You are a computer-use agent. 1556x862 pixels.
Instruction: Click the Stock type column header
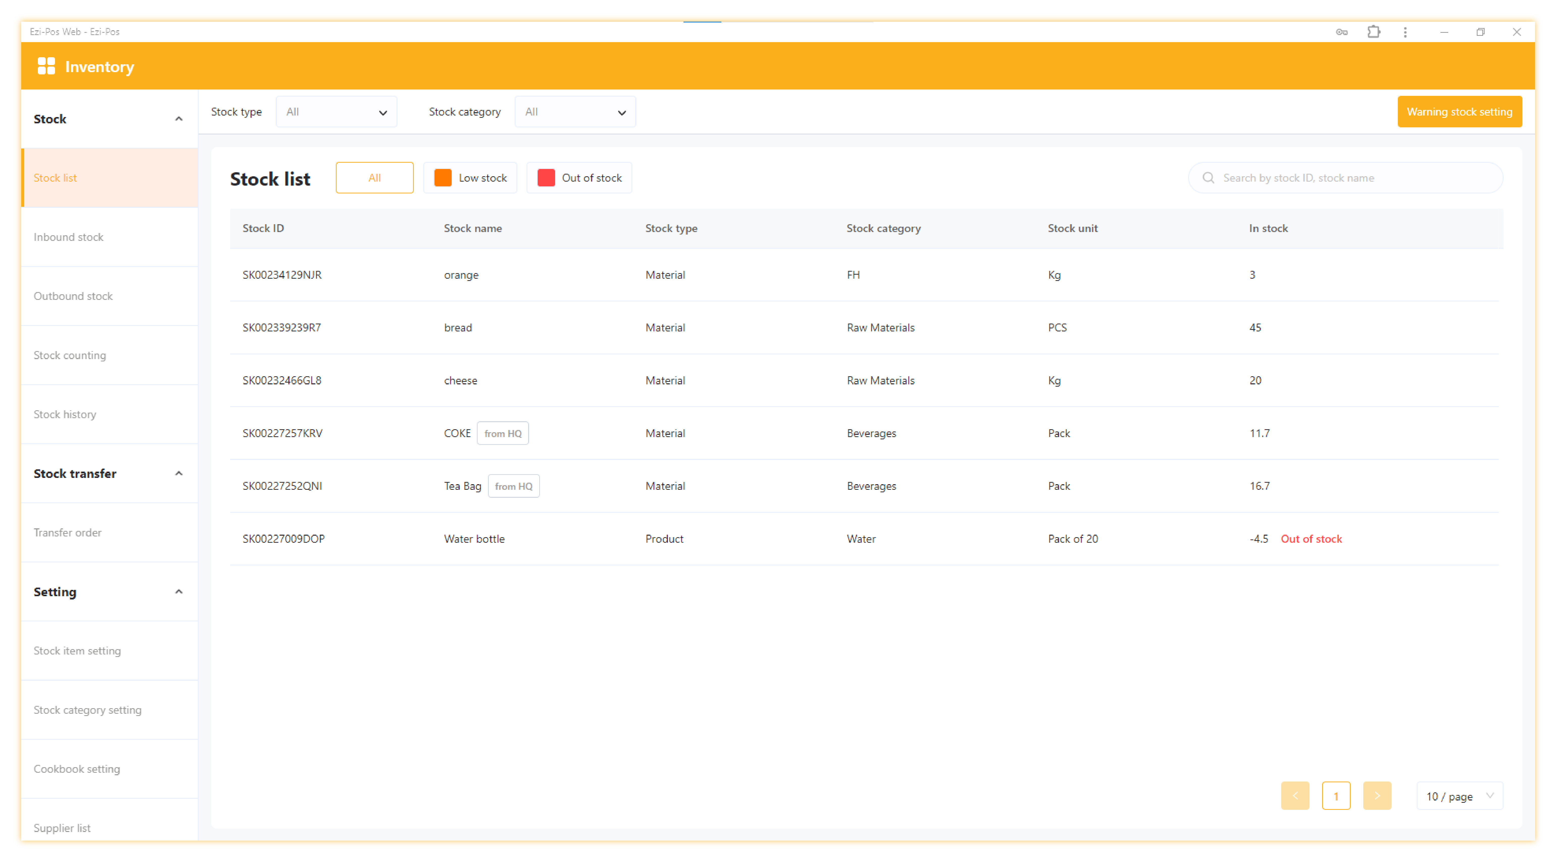(x=671, y=228)
